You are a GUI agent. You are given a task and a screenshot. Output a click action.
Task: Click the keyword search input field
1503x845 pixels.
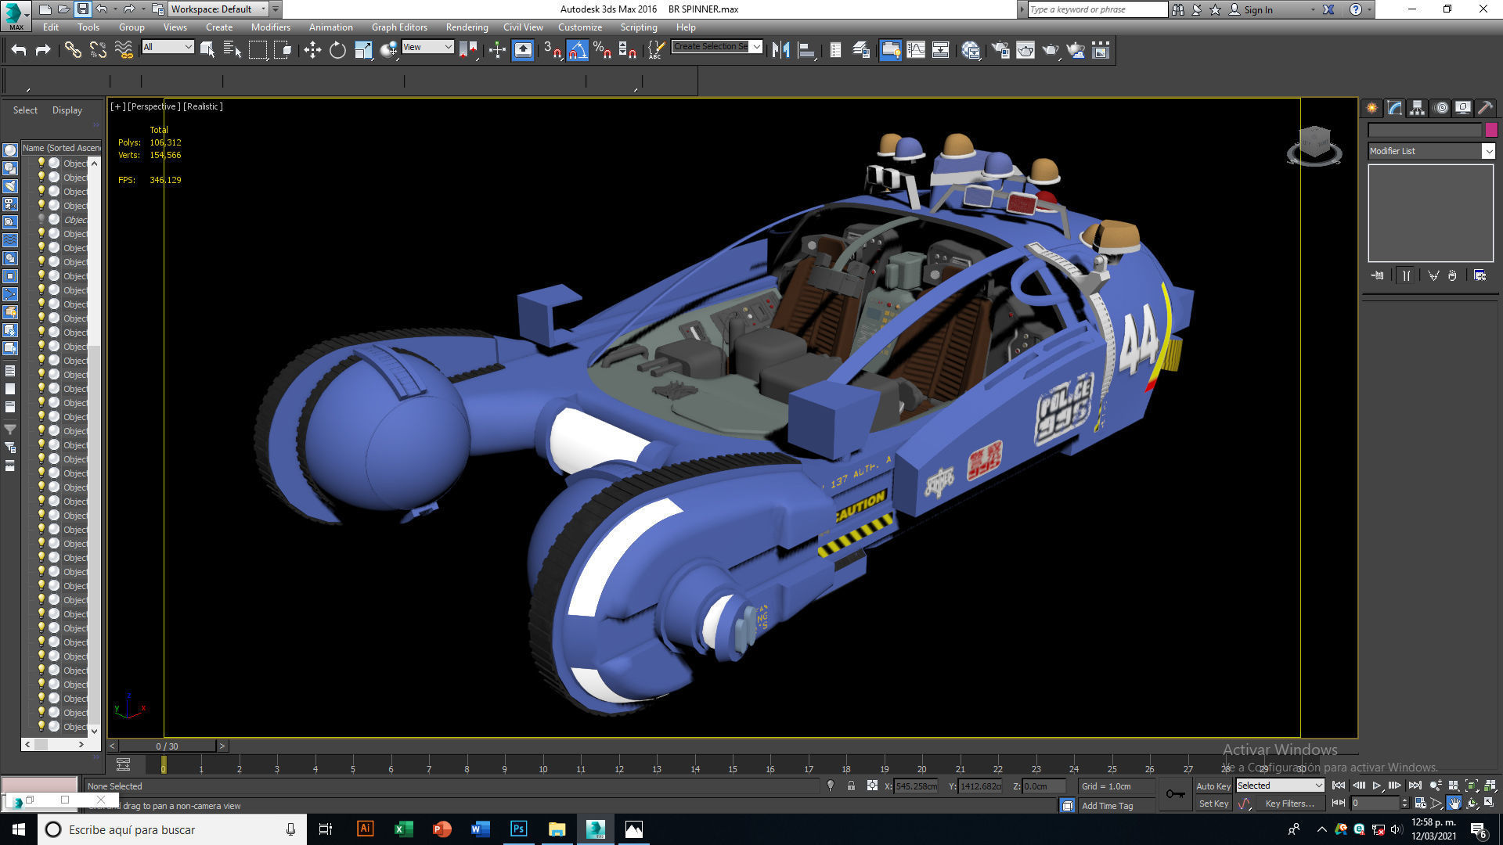click(1097, 9)
